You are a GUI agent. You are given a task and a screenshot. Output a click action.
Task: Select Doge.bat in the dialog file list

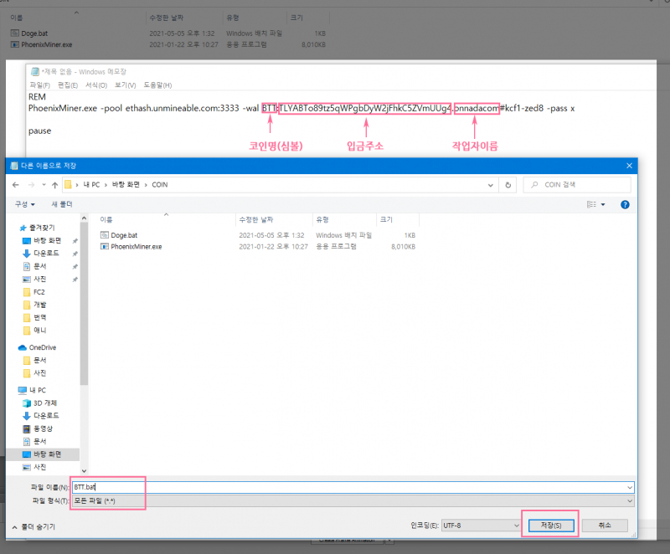[x=125, y=236]
